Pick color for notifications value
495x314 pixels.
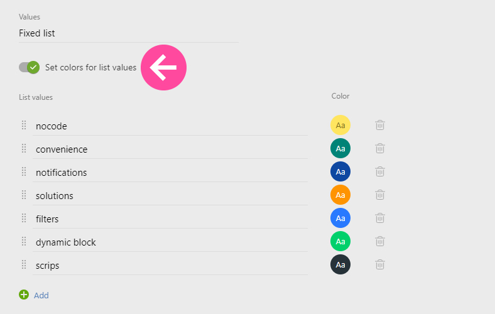pyautogui.click(x=340, y=171)
